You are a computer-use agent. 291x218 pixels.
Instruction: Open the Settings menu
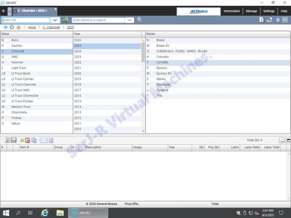pos(269,11)
